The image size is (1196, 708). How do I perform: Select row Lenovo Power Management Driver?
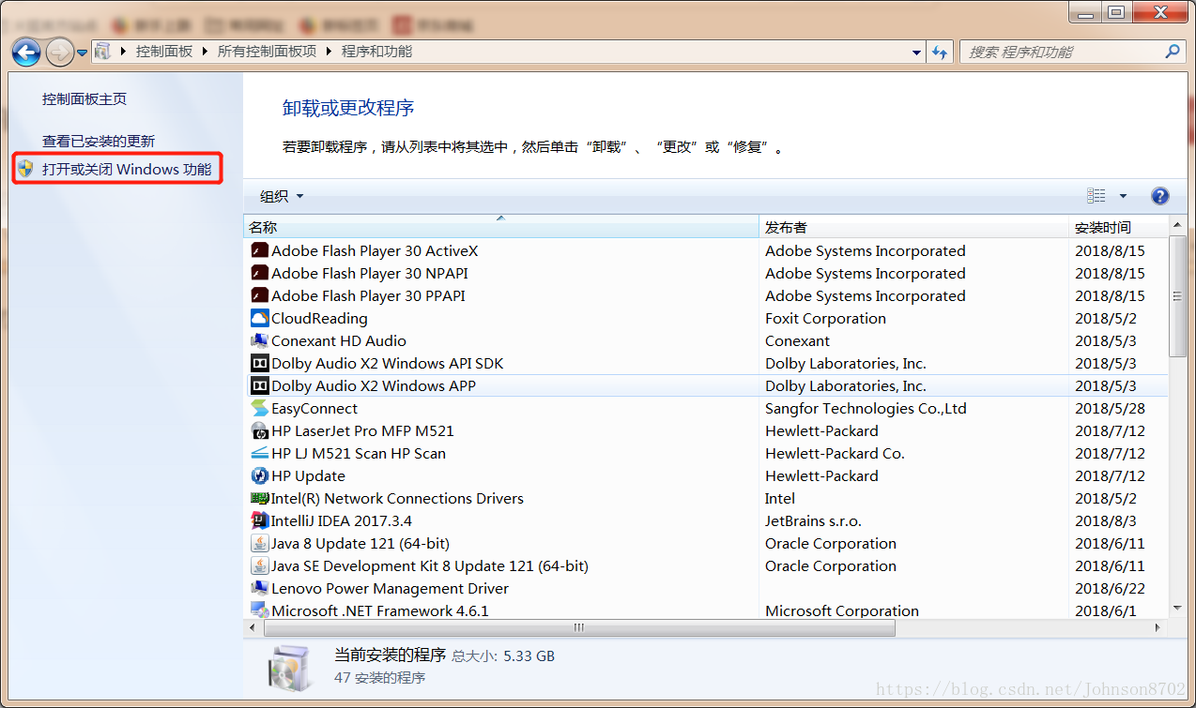[x=707, y=588]
